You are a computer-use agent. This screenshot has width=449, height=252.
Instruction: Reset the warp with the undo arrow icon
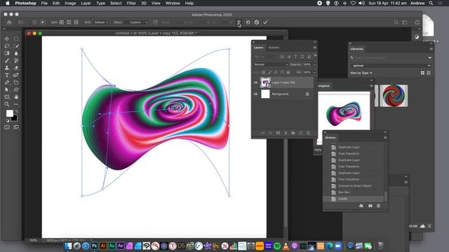tap(248, 22)
